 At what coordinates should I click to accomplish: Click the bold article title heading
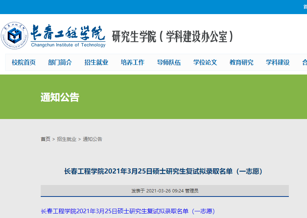point(163,171)
